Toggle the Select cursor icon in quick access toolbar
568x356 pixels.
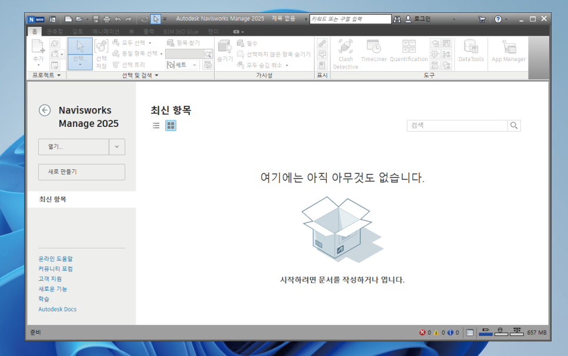(155, 19)
